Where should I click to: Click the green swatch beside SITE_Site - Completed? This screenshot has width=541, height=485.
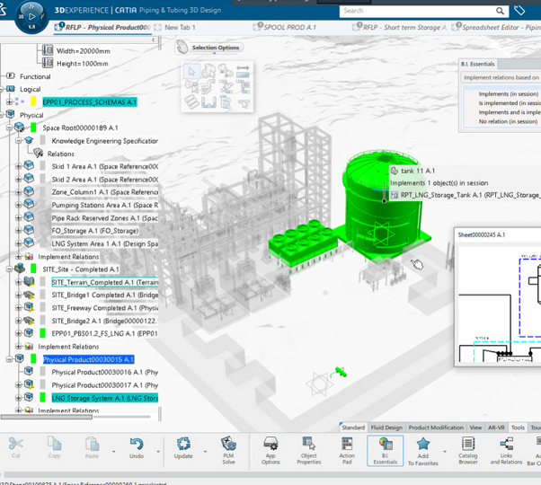(33, 269)
